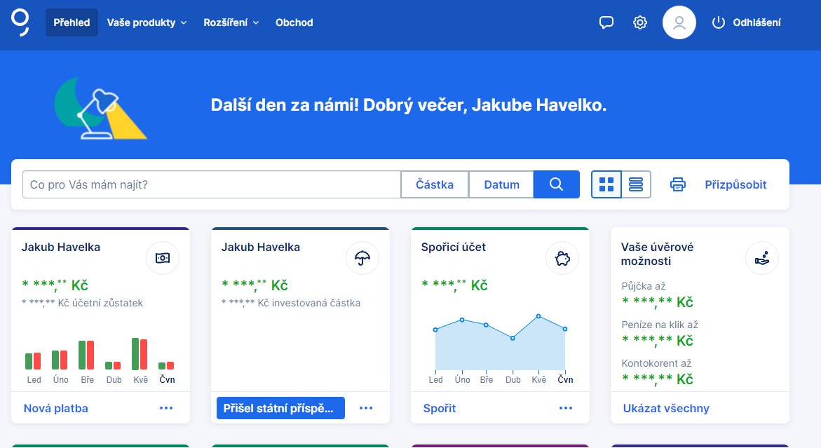Open the Datum filter

(501, 184)
